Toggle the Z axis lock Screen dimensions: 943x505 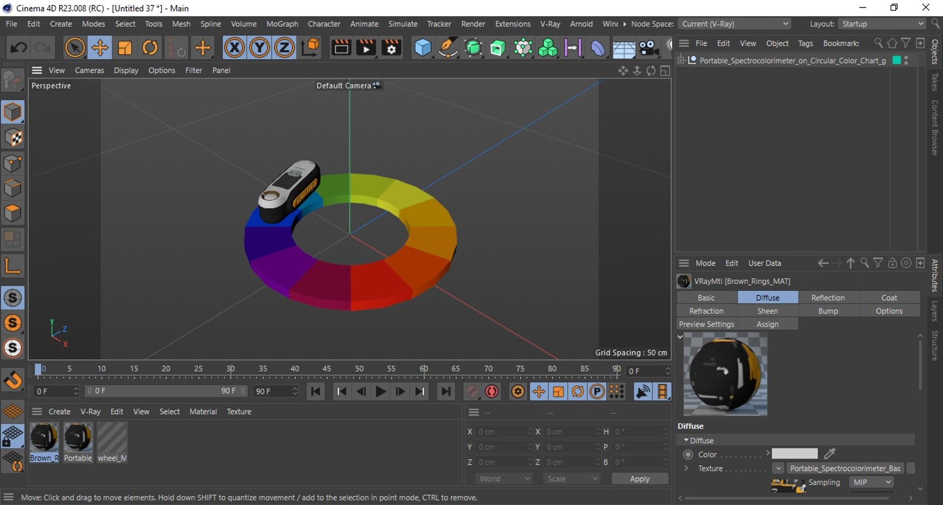tap(284, 48)
